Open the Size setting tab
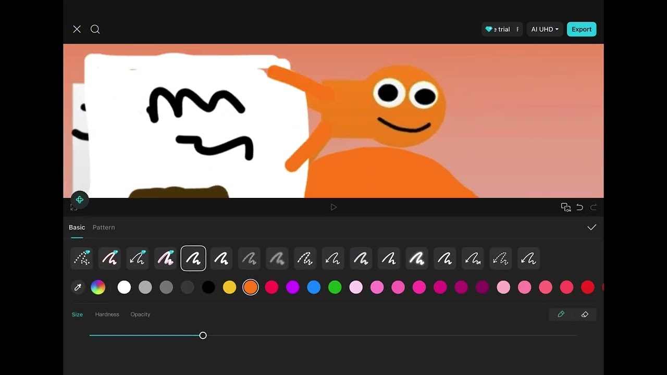The image size is (667, 375). tap(77, 315)
